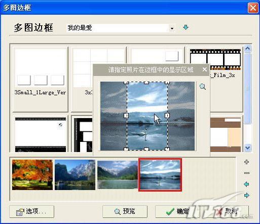Click the download frames arrow icon
Screen dimensions: 260x224
click(x=185, y=27)
